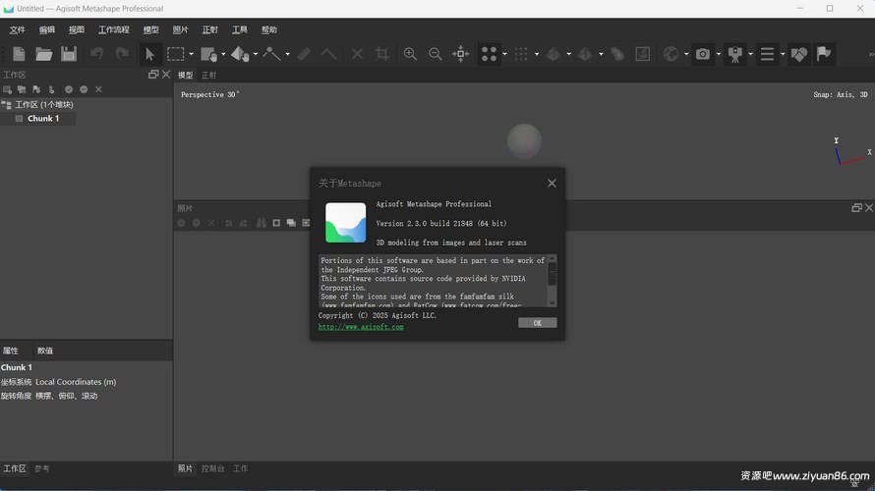Toggle the camera-on-tripod icon in the toolbar
Screen dimensions: 875x491
[x=734, y=54]
